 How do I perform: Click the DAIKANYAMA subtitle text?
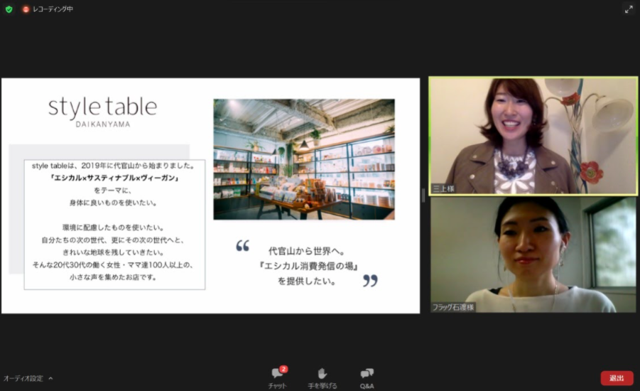(103, 124)
